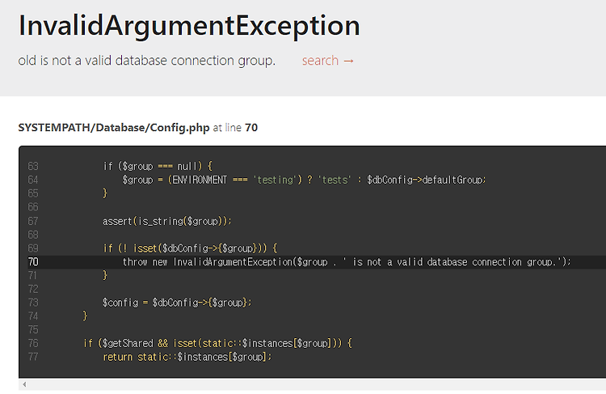Click the assert(is_string($group)) line
The width and height of the screenshot is (606, 394).
pyautogui.click(x=167, y=222)
